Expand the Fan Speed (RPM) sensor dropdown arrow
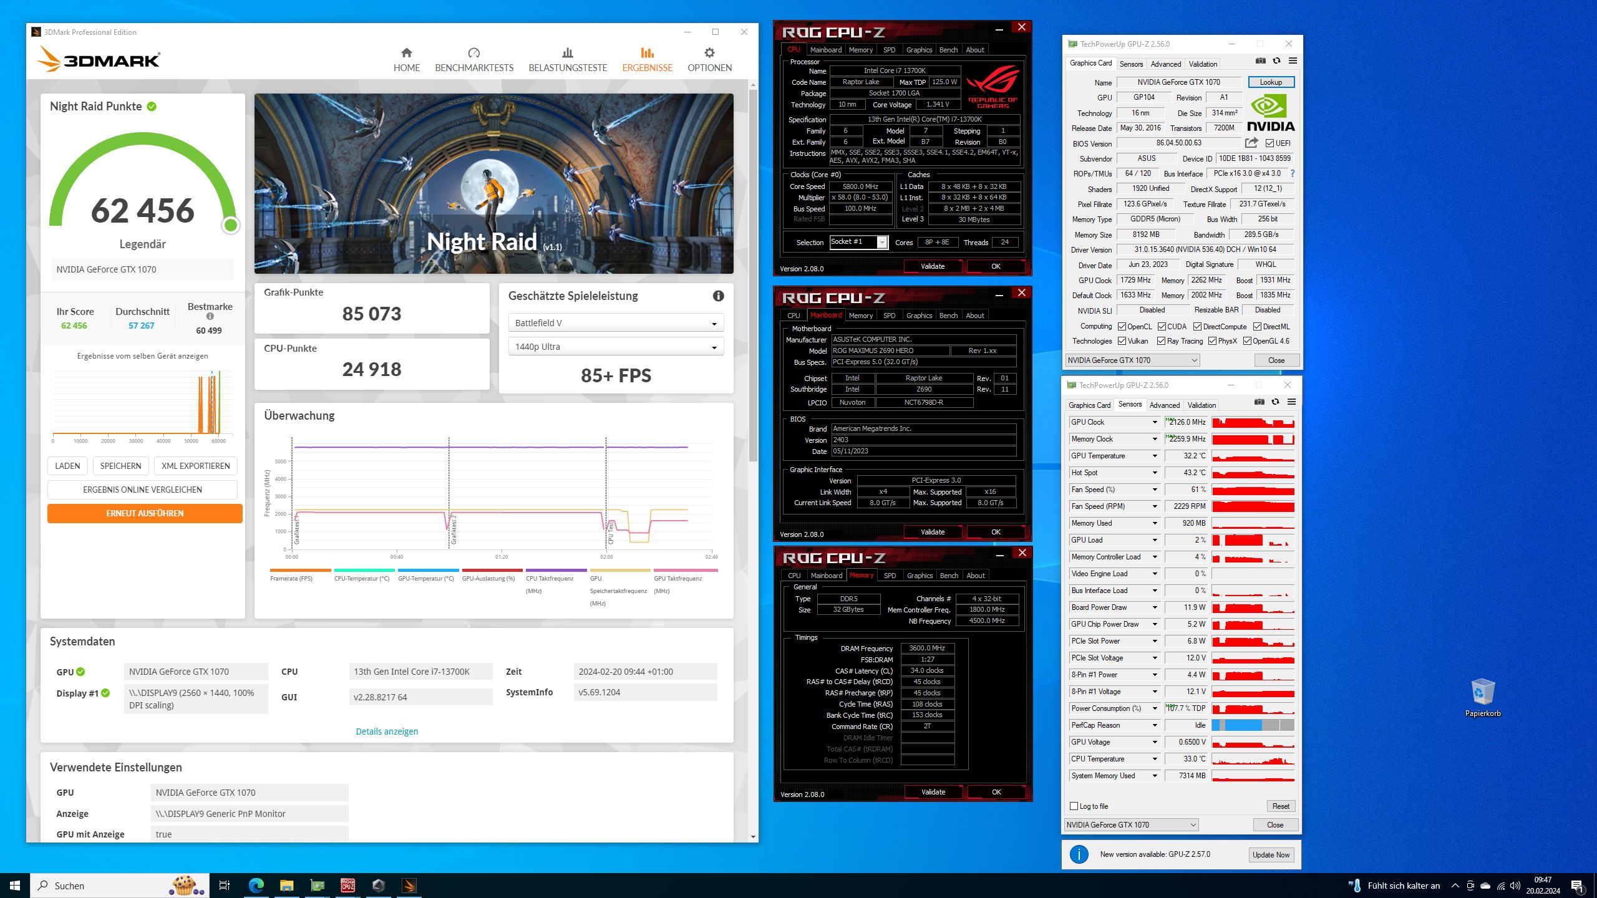Image resolution: width=1597 pixels, height=898 pixels. (1154, 506)
